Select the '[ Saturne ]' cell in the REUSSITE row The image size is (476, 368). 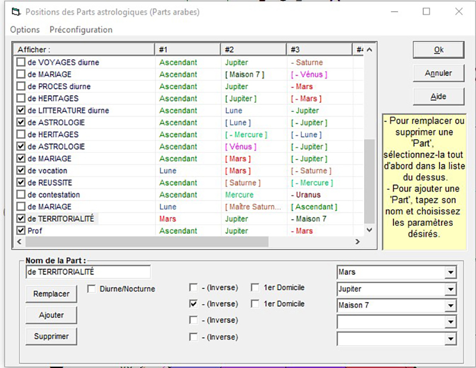click(243, 183)
